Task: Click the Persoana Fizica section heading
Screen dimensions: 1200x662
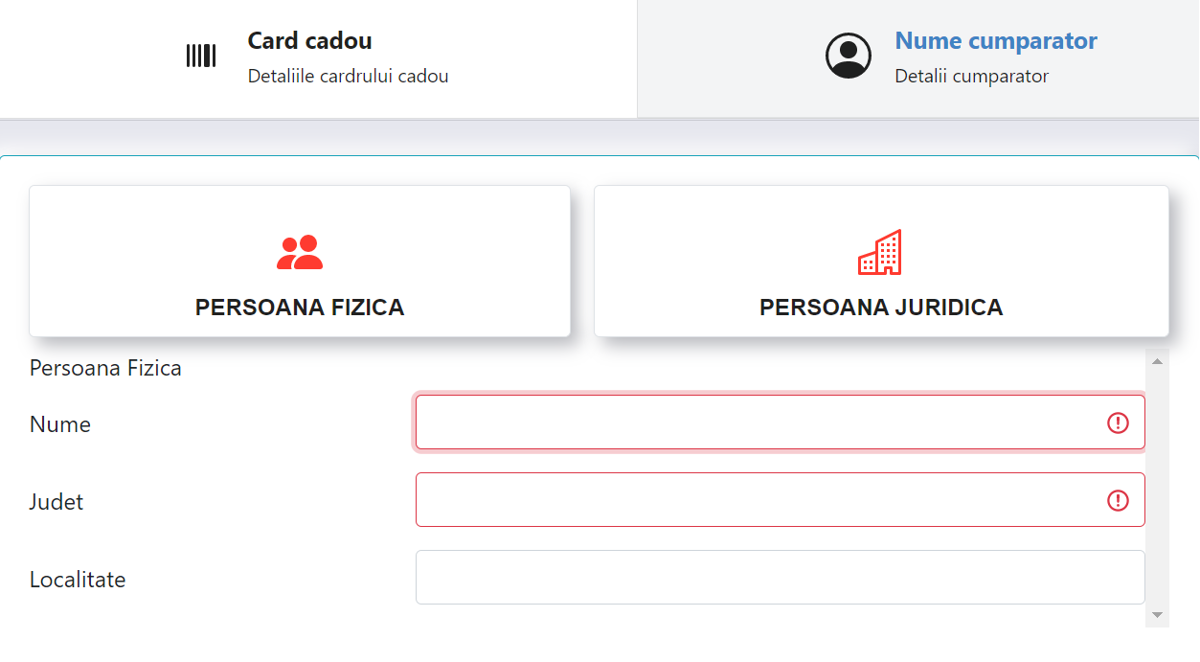Action: tap(105, 368)
